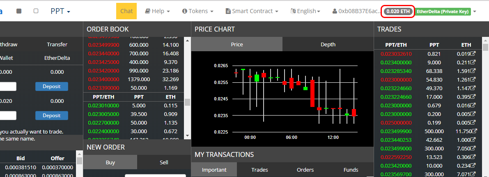This screenshot has width=489, height=177.
Task: Open external link for 0.023032610 trade
Action: pos(473,54)
